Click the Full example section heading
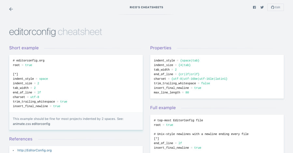 click(x=163, y=108)
